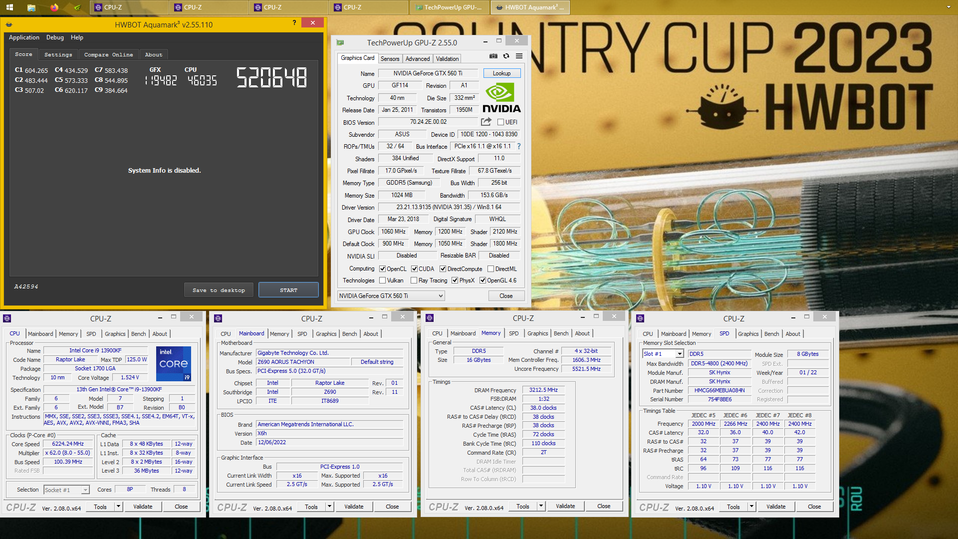
Task: Click the Aquamark total score 520648
Action: 271,78
